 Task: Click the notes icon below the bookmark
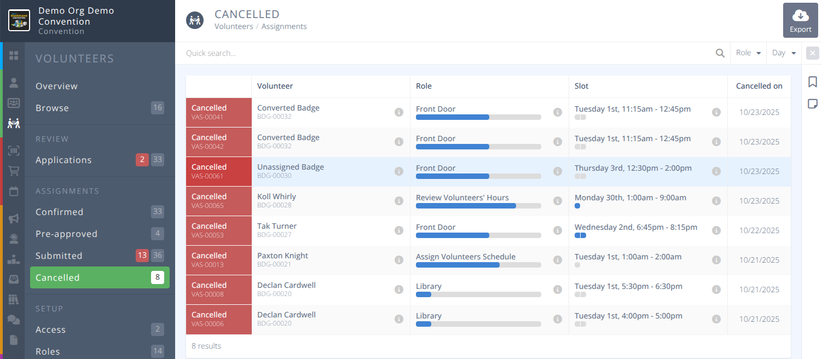click(x=813, y=103)
